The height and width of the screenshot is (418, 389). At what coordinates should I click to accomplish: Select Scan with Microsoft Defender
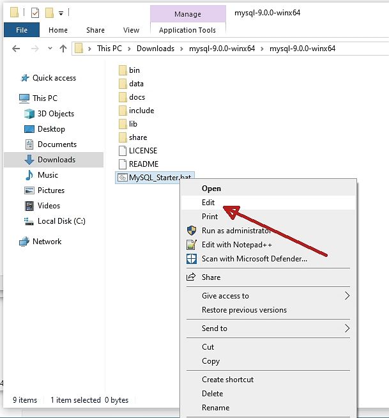(x=268, y=259)
